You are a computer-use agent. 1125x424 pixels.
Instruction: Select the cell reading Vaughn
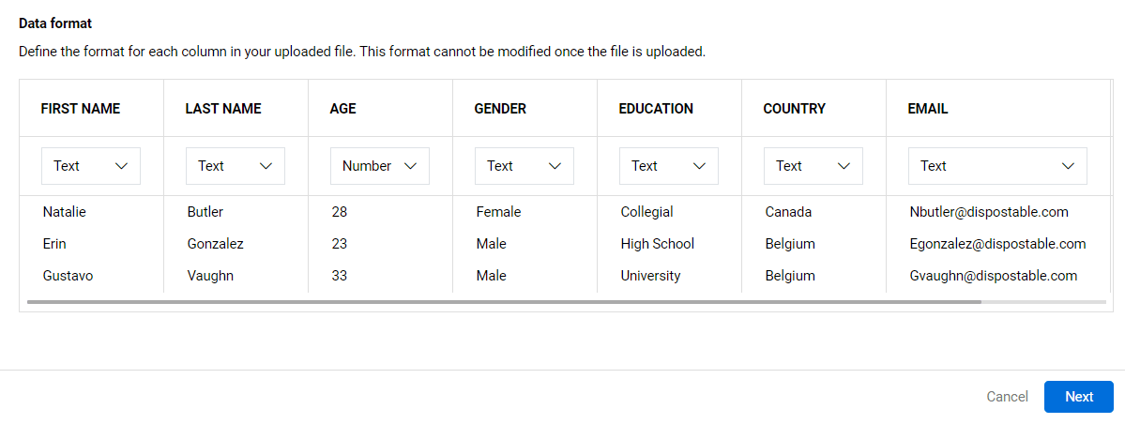pos(209,276)
